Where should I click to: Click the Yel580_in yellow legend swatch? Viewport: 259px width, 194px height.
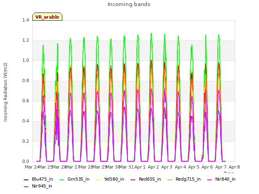98,179
